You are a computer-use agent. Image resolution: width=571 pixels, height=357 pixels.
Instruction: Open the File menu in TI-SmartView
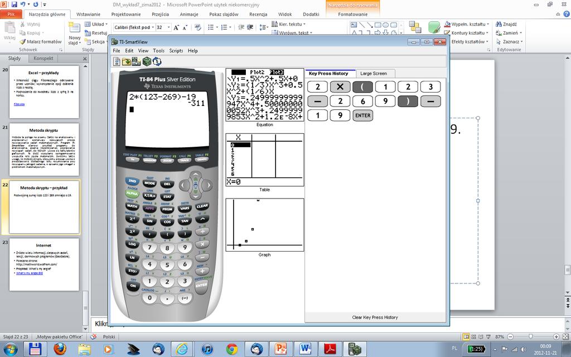point(116,51)
